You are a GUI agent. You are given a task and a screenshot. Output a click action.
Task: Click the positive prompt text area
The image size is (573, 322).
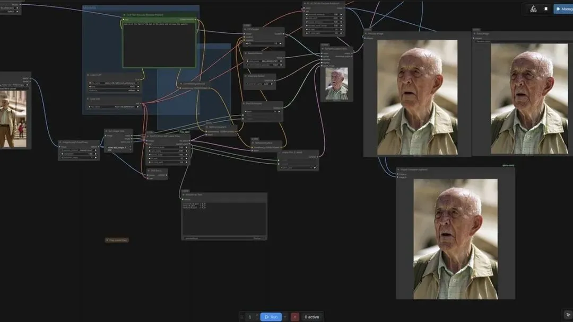[x=159, y=44]
